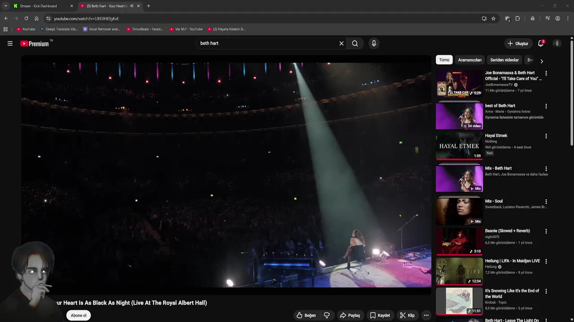Open Heilung LIFA title link
The image size is (574, 322).
[512, 261]
